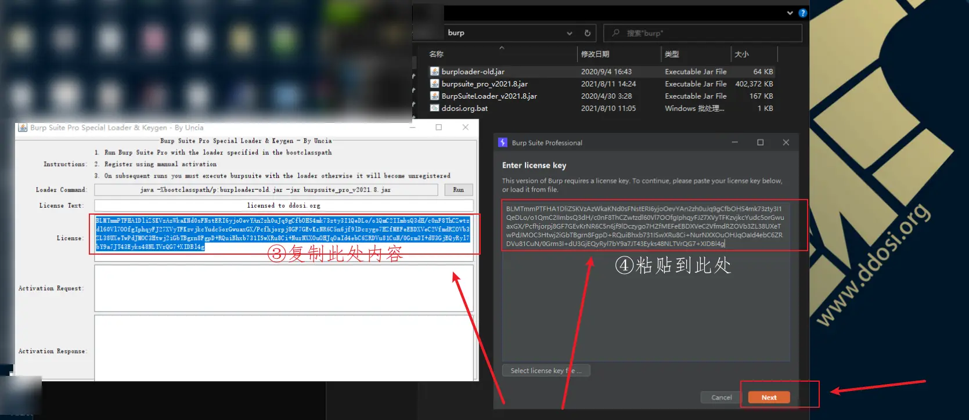Click the Enter license key heading
This screenshot has width=969, height=420.
534,165
